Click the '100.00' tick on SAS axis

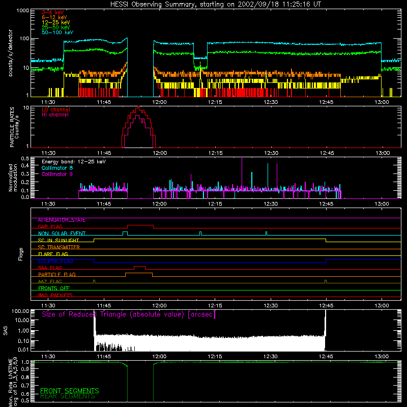[x=20, y=311]
